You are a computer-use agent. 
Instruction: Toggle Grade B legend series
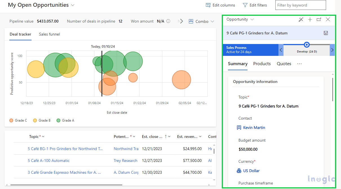click(42, 120)
